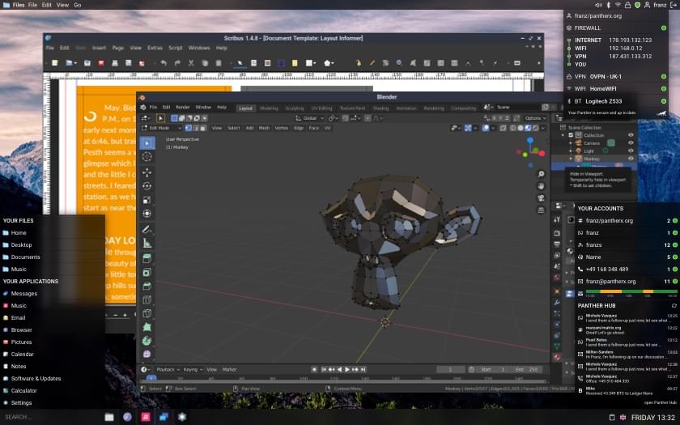The width and height of the screenshot is (680, 425).
Task: Expand the Camera item in Blender outliner
Action: pos(571,142)
